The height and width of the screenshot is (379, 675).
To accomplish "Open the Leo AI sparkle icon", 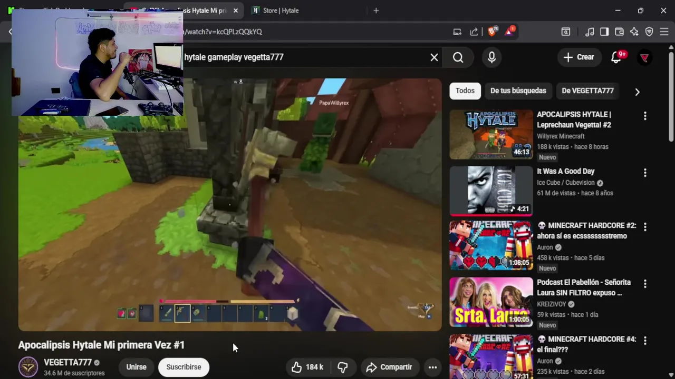I will [634, 32].
